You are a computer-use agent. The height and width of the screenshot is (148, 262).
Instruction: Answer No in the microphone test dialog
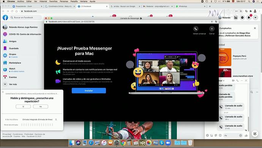41,106
